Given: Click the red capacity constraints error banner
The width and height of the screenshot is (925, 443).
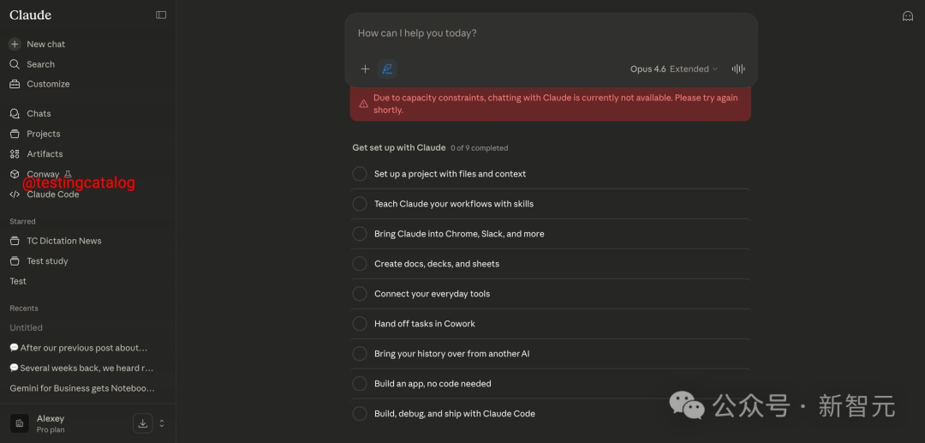Looking at the screenshot, I should [x=551, y=104].
